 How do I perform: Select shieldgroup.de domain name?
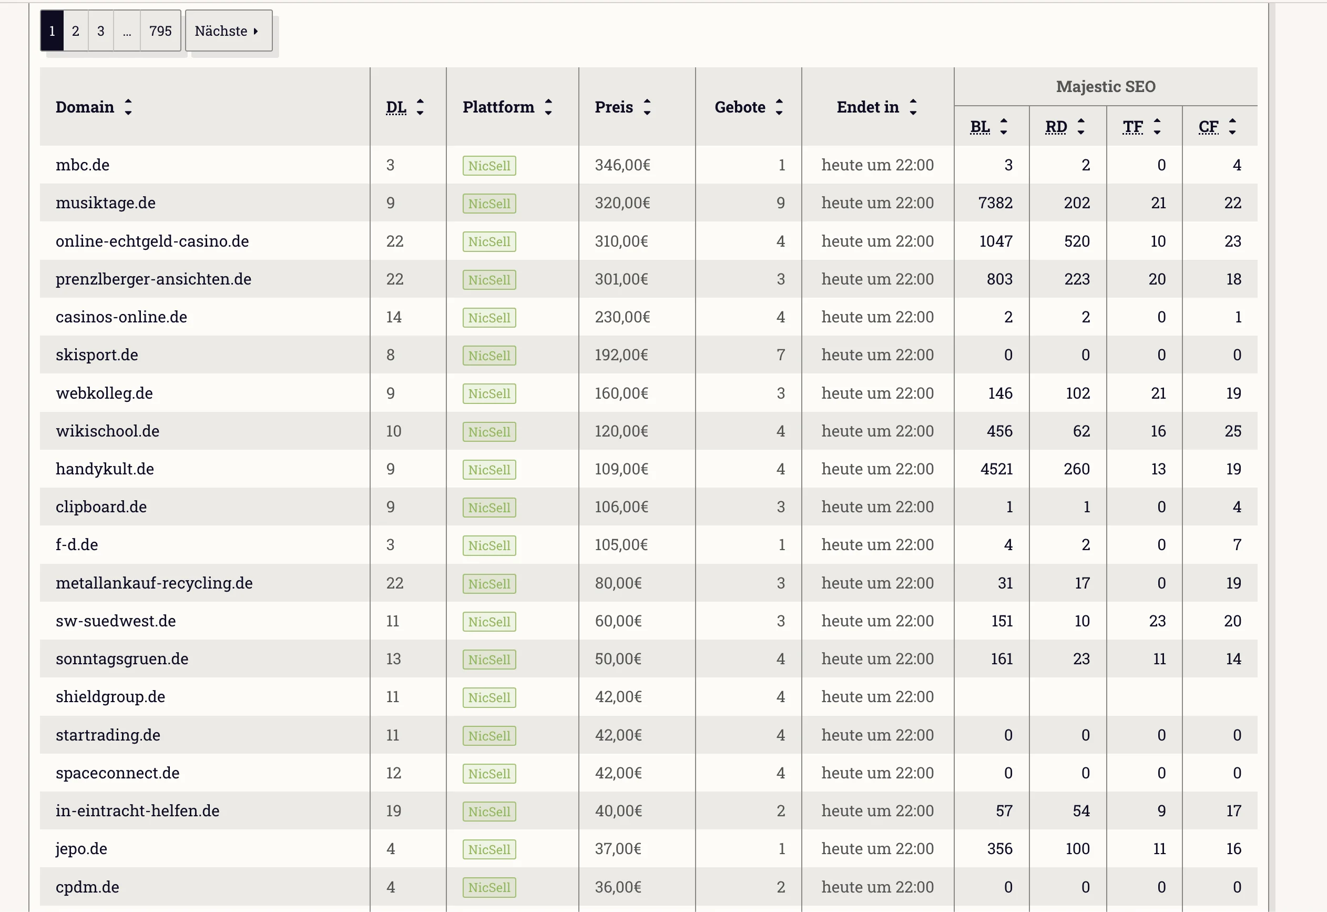point(110,696)
